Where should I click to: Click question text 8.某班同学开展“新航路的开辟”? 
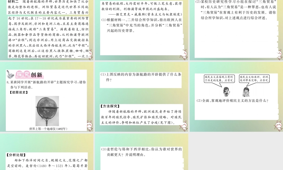pyautogui.click(x=46, y=84)
